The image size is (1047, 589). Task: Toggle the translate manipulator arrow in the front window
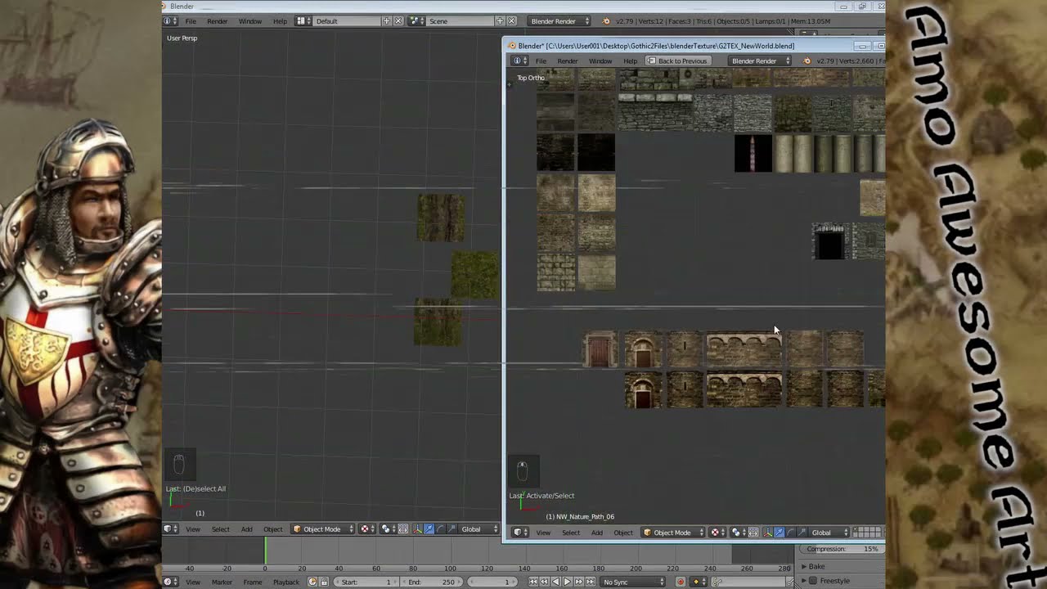tap(780, 533)
